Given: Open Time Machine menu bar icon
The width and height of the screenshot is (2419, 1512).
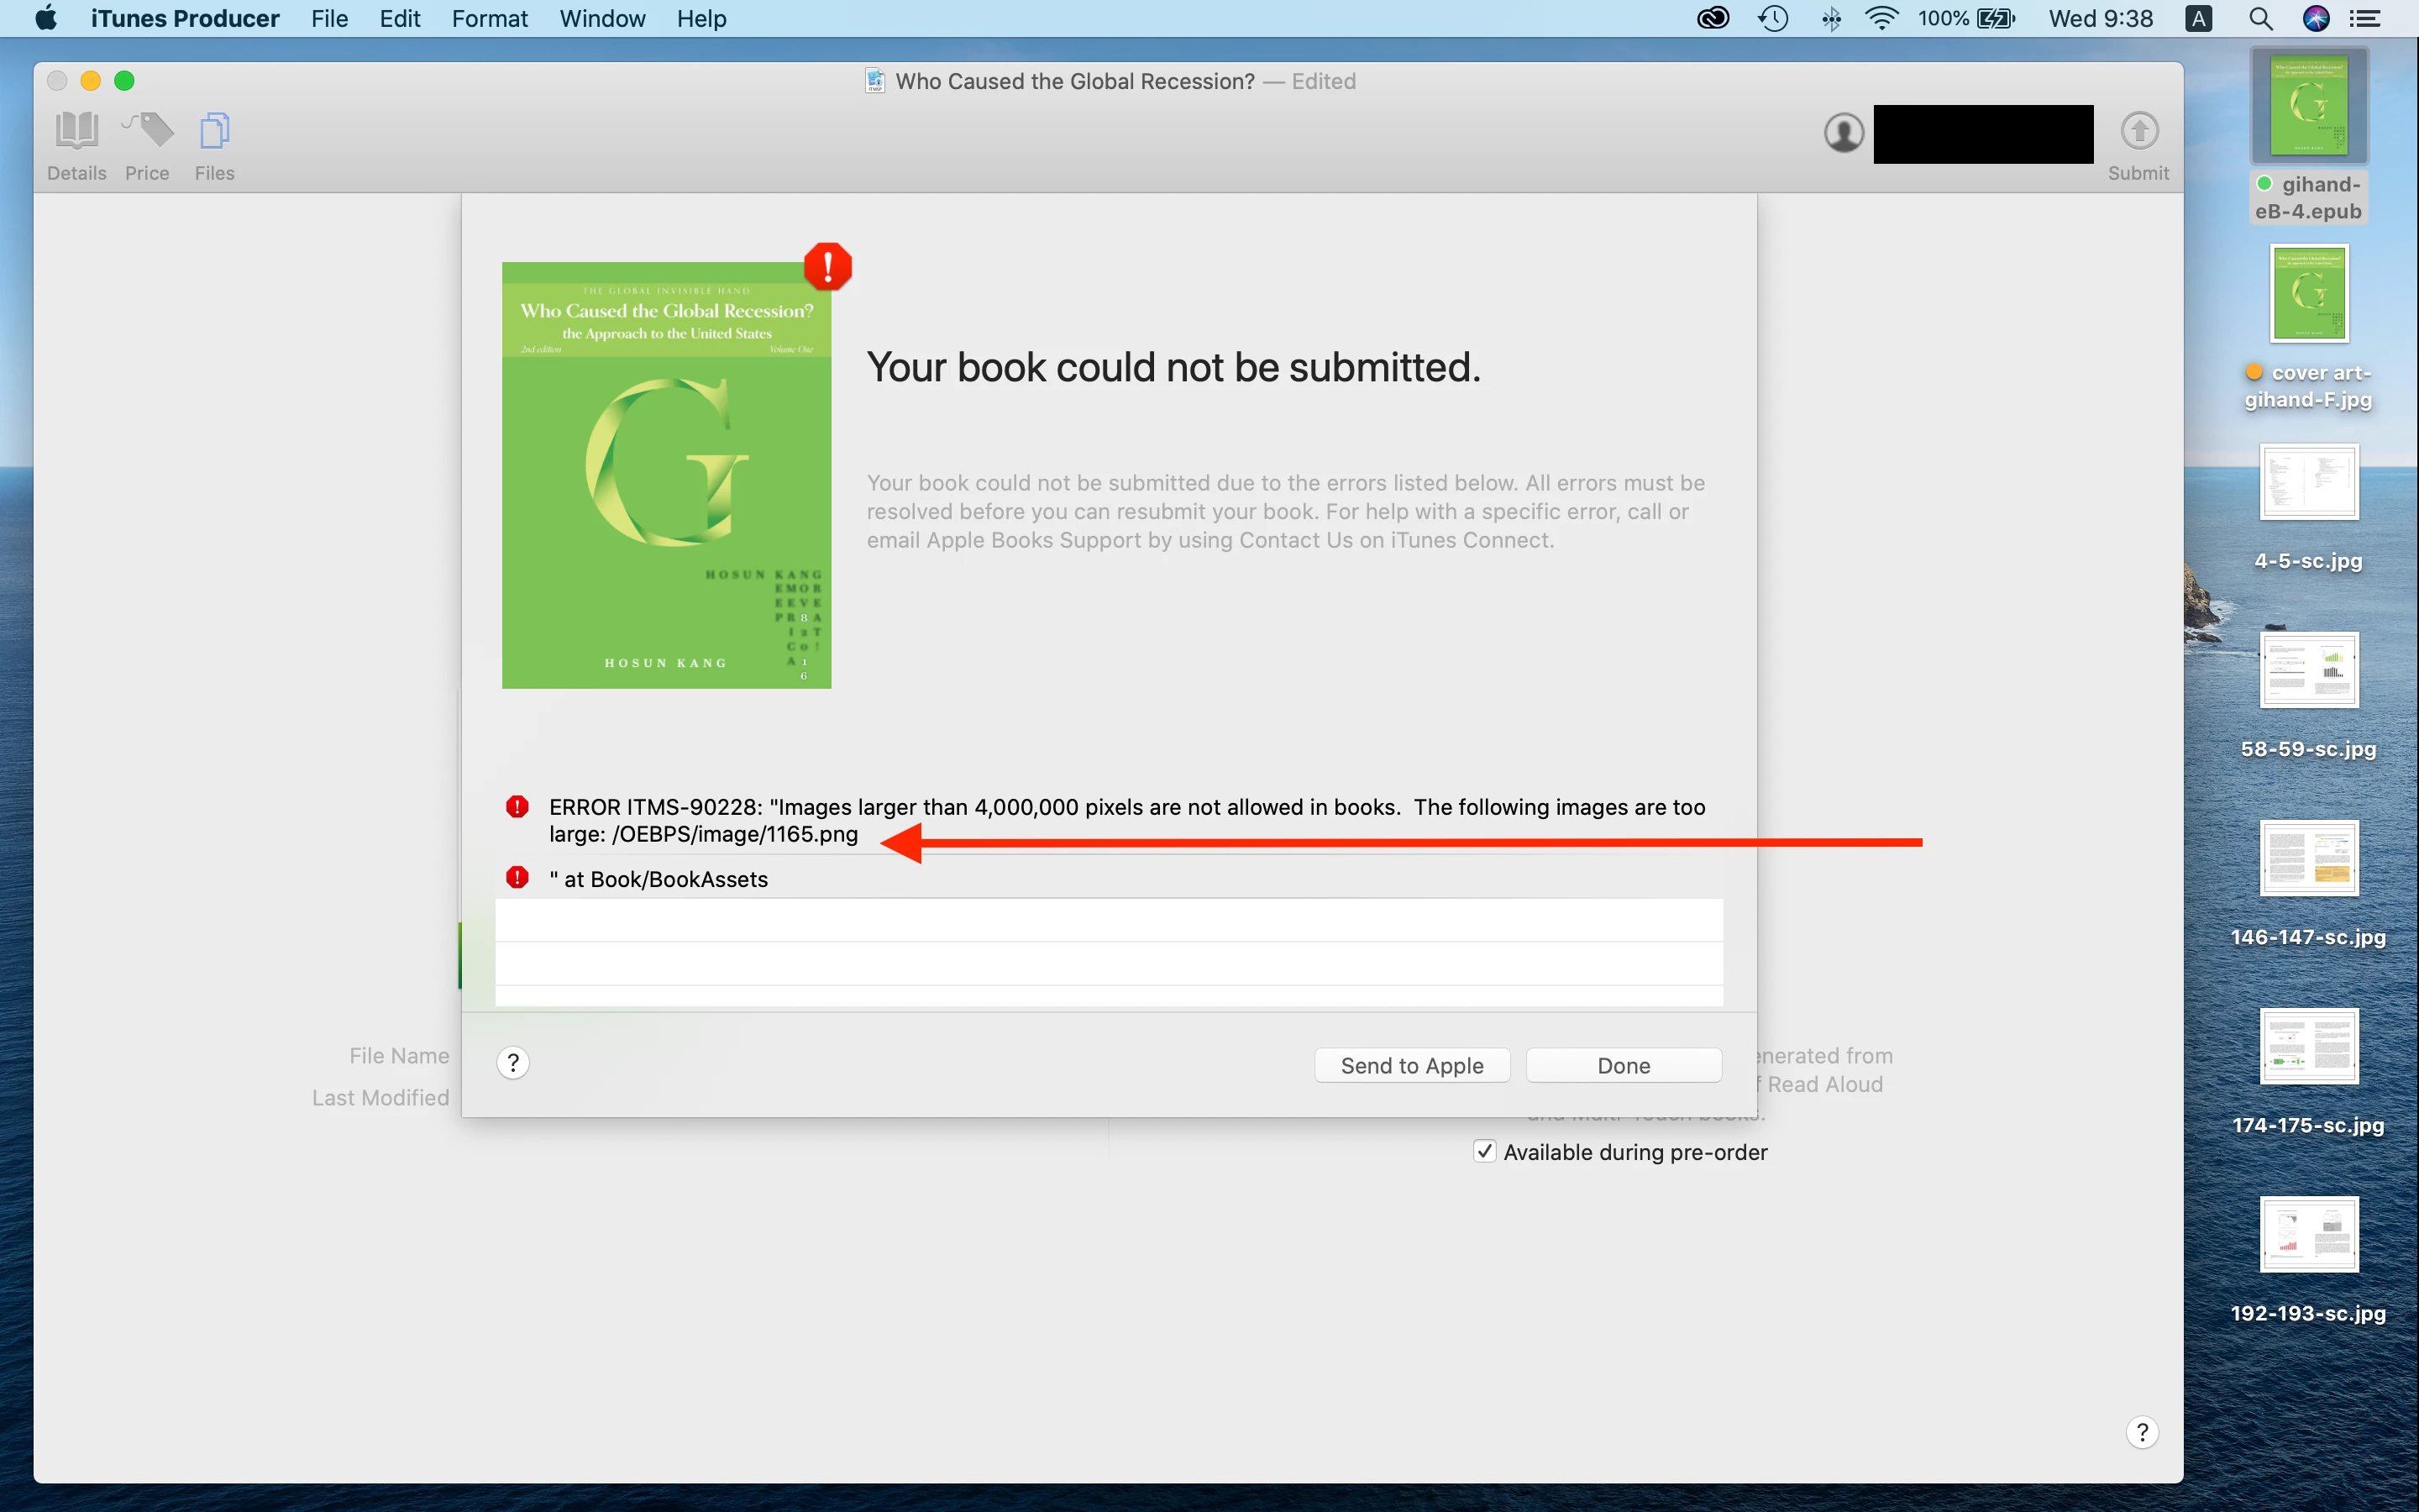Looking at the screenshot, I should 1772,19.
